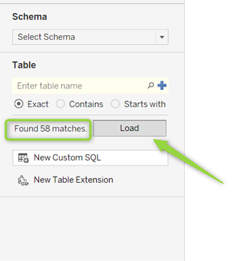This screenshot has width=240, height=261.
Task: Click the Table section heading
Action: pyautogui.click(x=24, y=65)
